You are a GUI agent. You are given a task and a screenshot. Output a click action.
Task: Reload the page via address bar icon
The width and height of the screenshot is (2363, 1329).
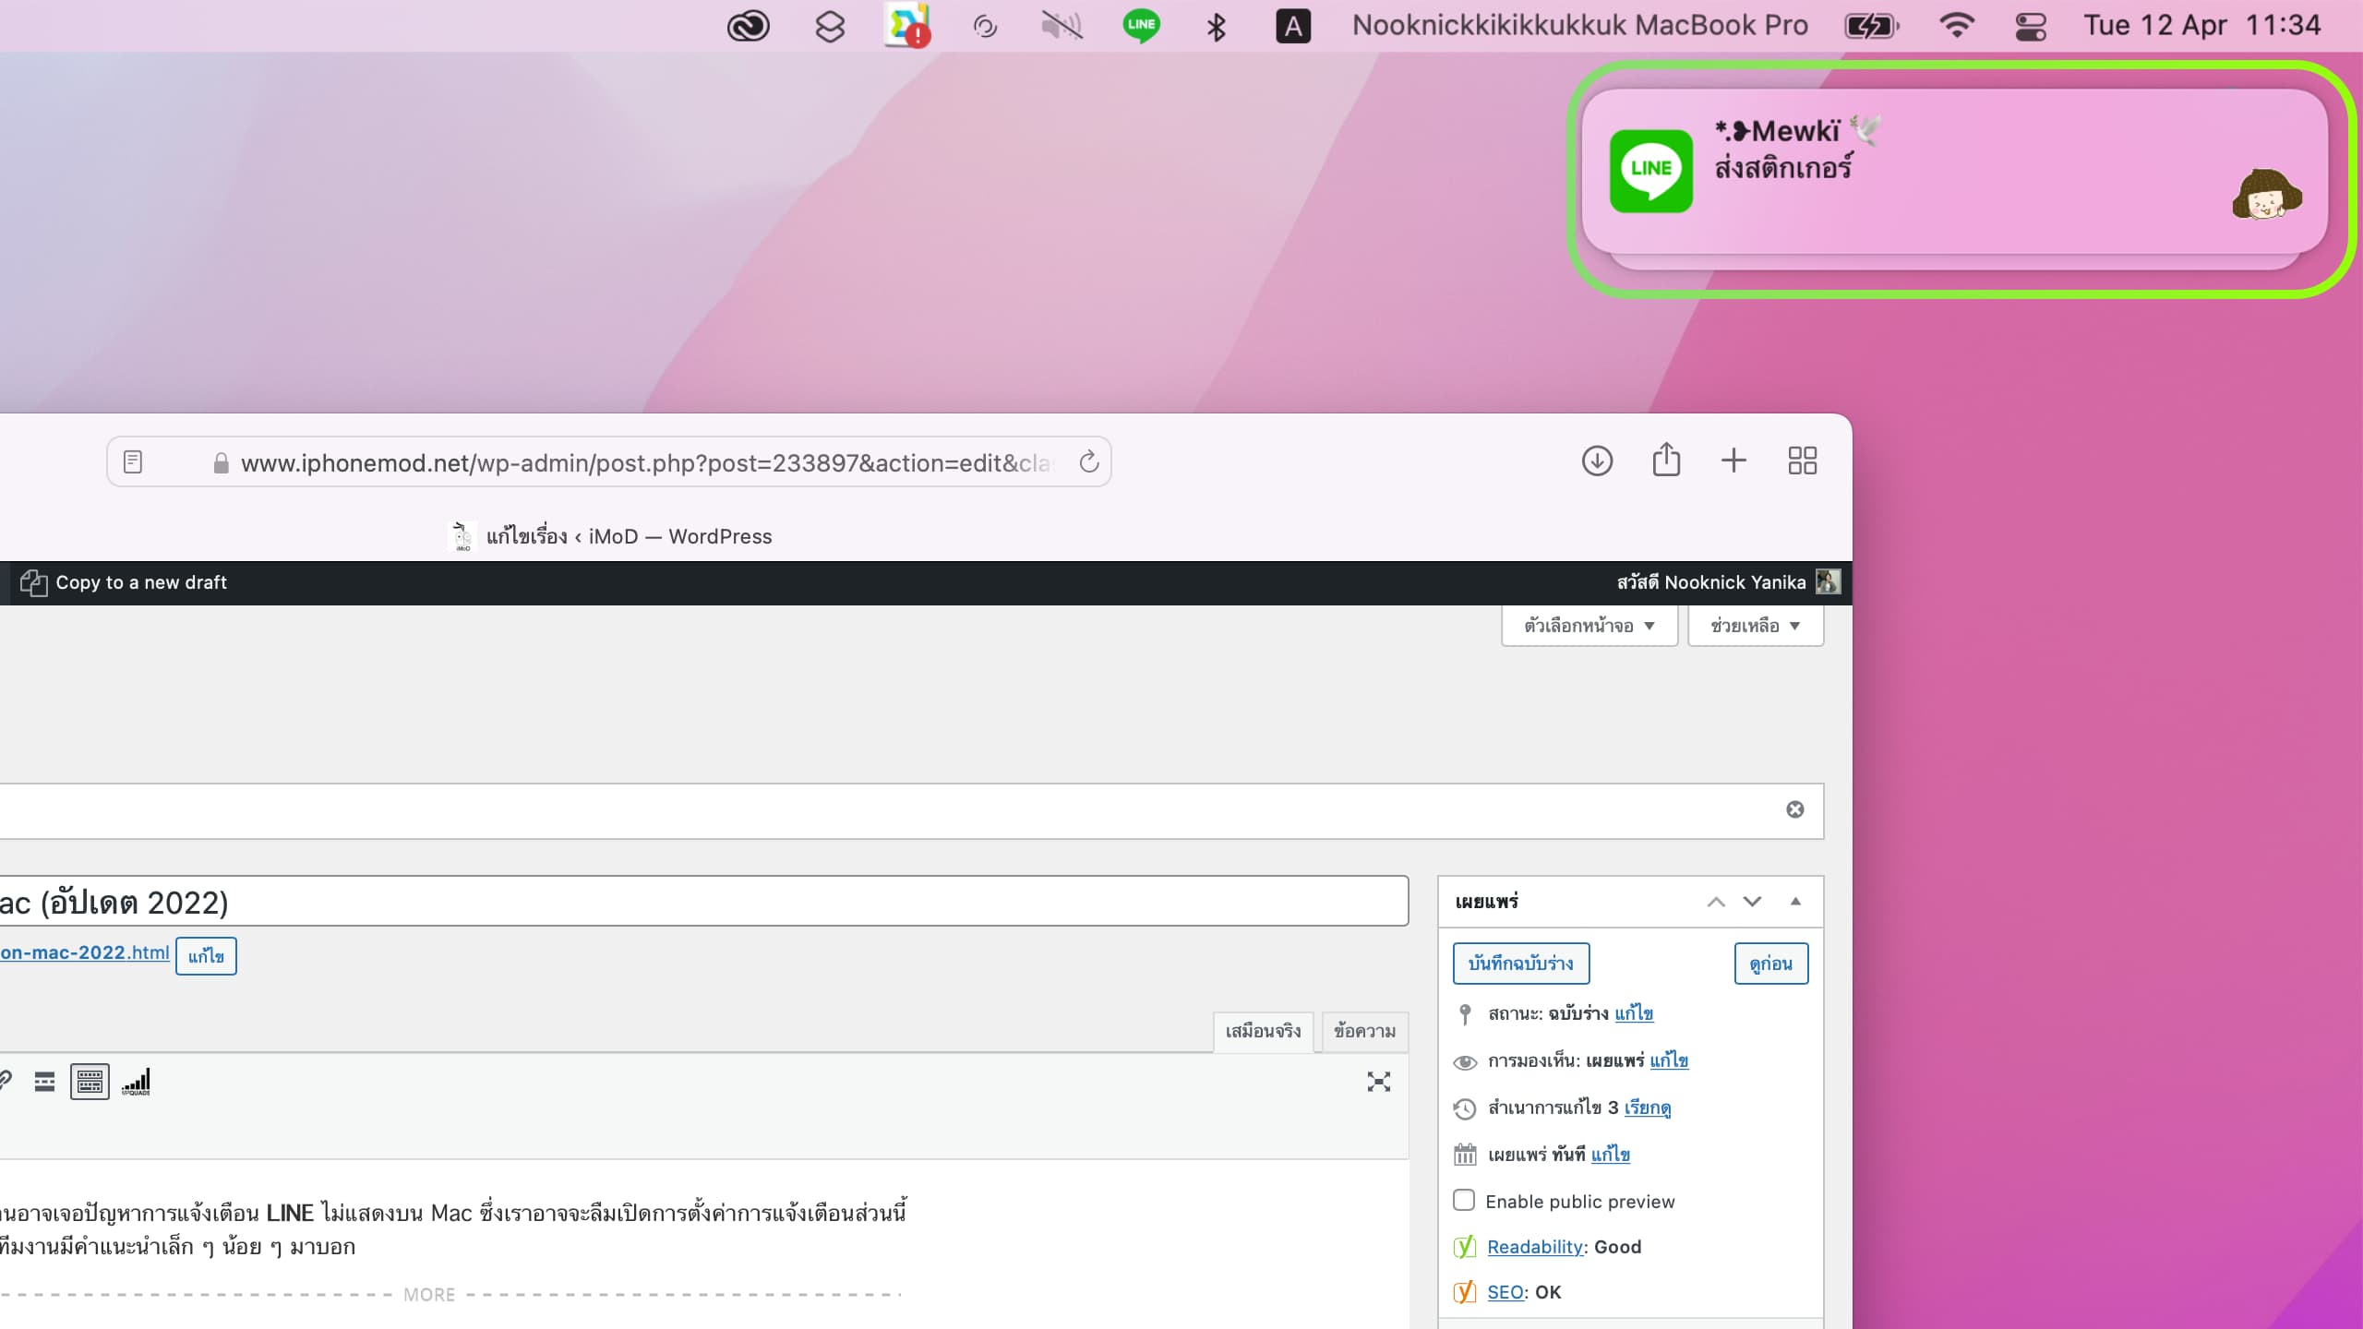point(1089,461)
